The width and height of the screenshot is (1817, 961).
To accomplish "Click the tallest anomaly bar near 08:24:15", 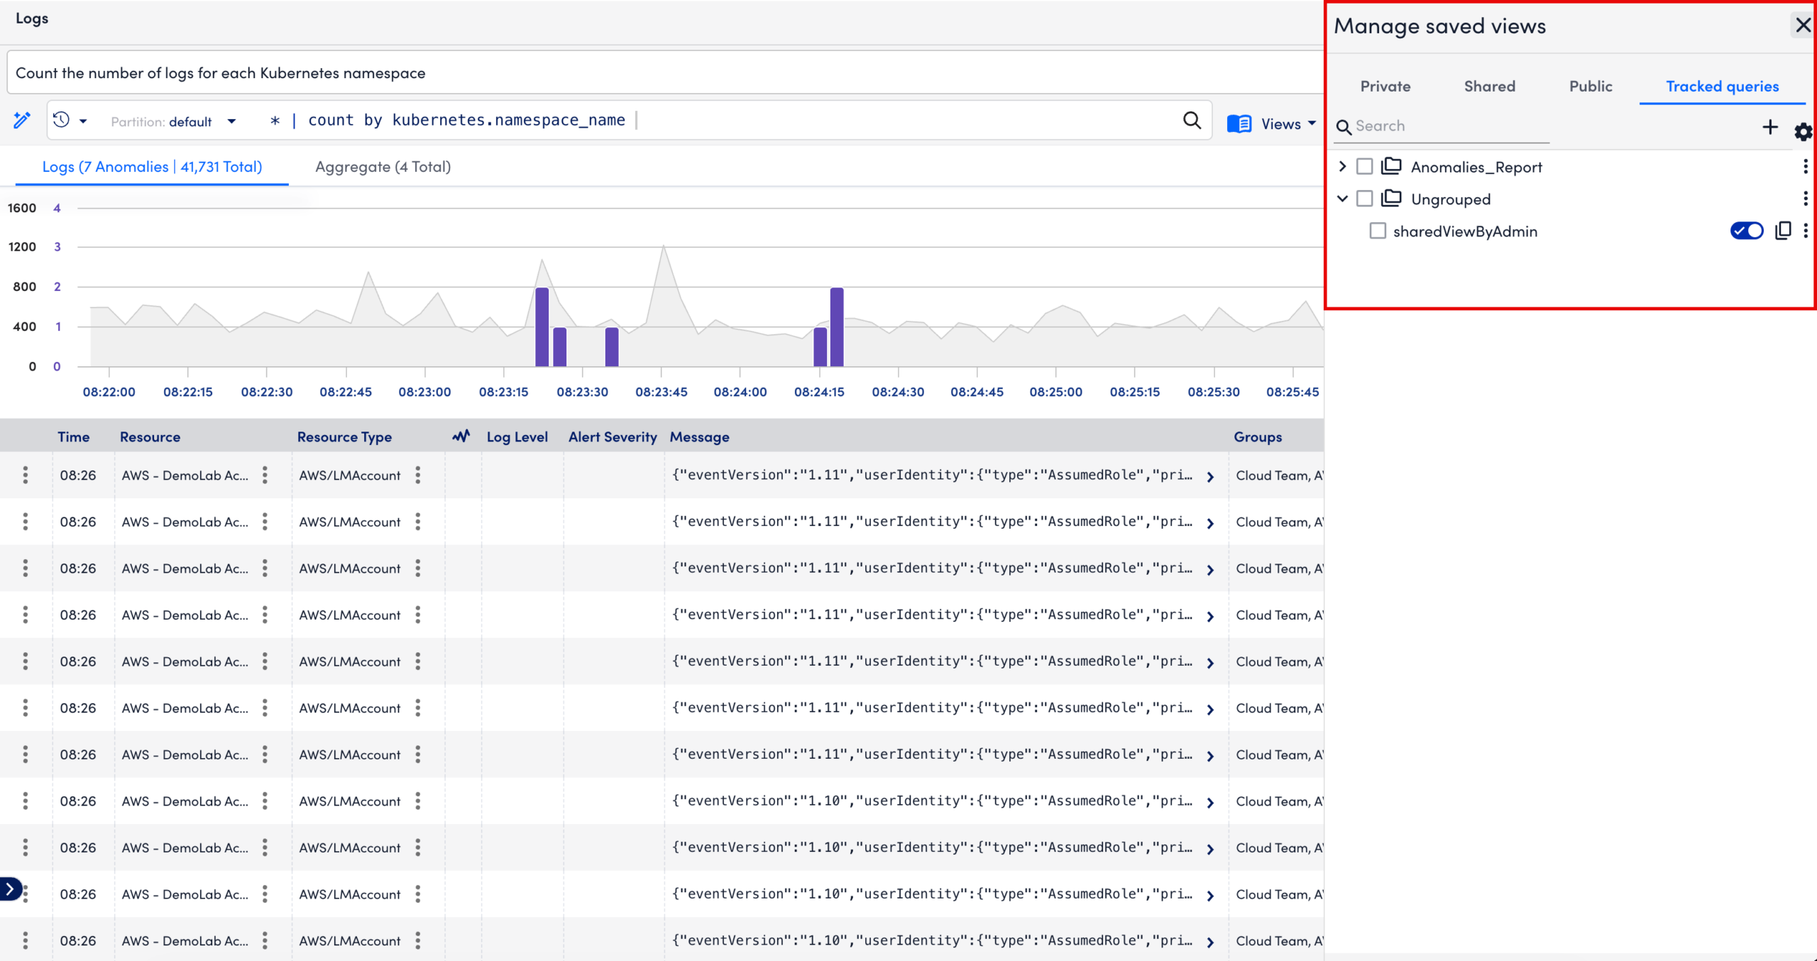I will point(837,326).
